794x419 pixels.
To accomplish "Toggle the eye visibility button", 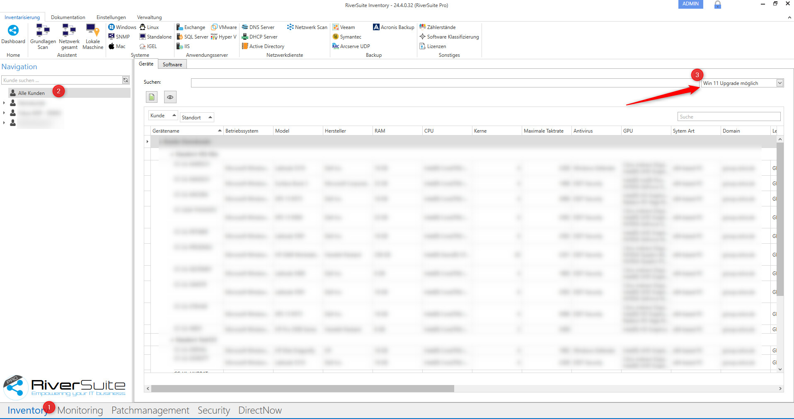I will [x=170, y=97].
